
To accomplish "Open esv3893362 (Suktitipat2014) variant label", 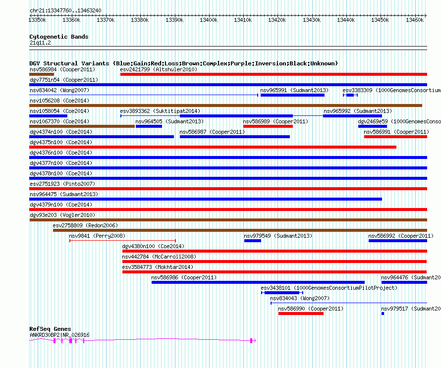I will tap(160, 111).
